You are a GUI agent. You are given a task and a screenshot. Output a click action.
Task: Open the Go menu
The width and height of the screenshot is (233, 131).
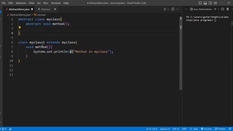(x=39, y=3)
